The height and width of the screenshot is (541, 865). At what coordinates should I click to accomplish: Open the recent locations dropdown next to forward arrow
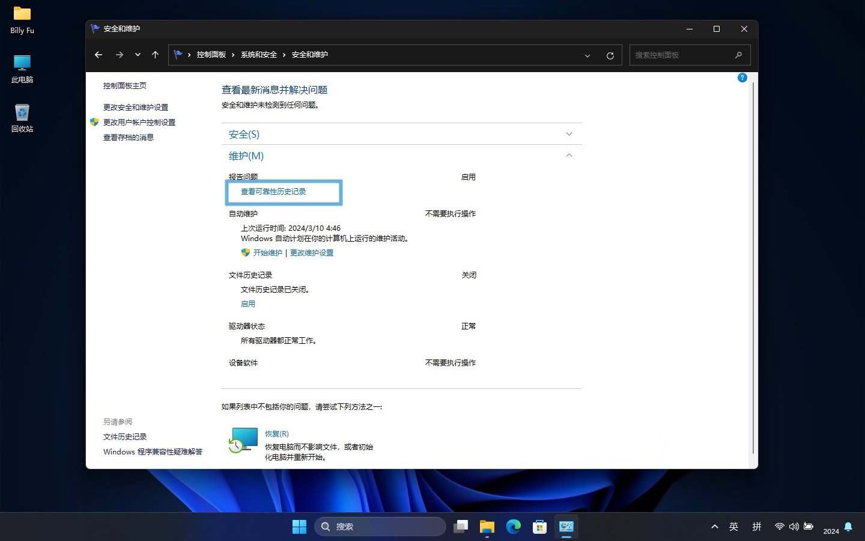pos(138,55)
